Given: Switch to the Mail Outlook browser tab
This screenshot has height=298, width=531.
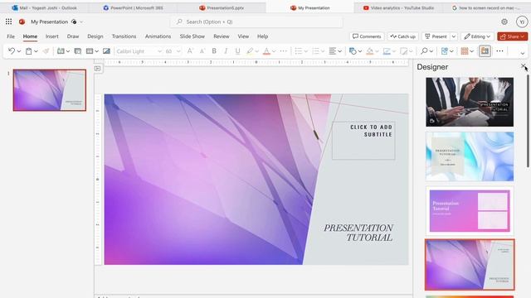Looking at the screenshot, I should click(x=44, y=7).
